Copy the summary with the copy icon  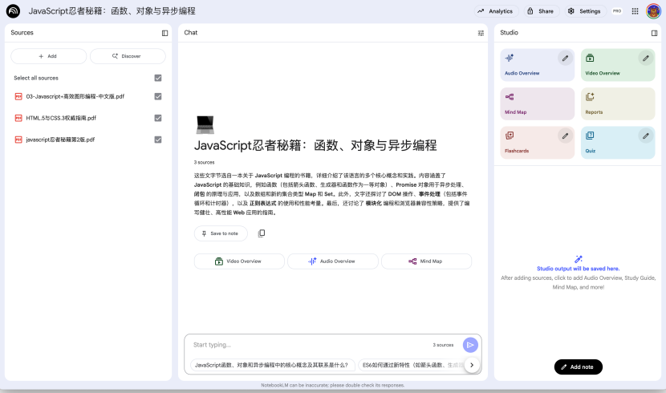click(x=262, y=233)
